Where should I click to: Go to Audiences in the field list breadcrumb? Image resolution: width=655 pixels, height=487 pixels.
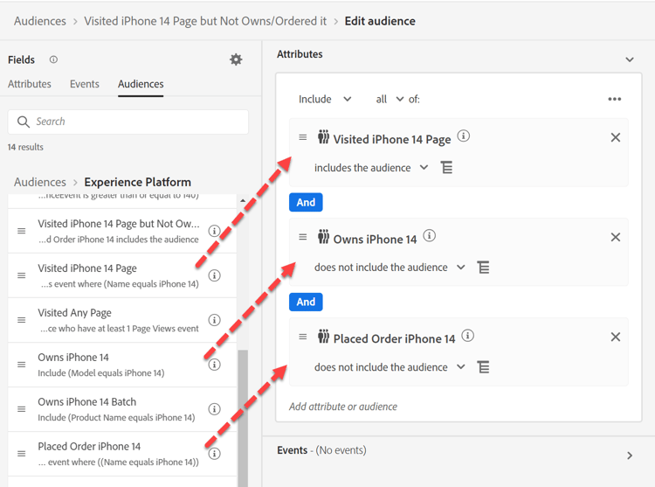40,182
